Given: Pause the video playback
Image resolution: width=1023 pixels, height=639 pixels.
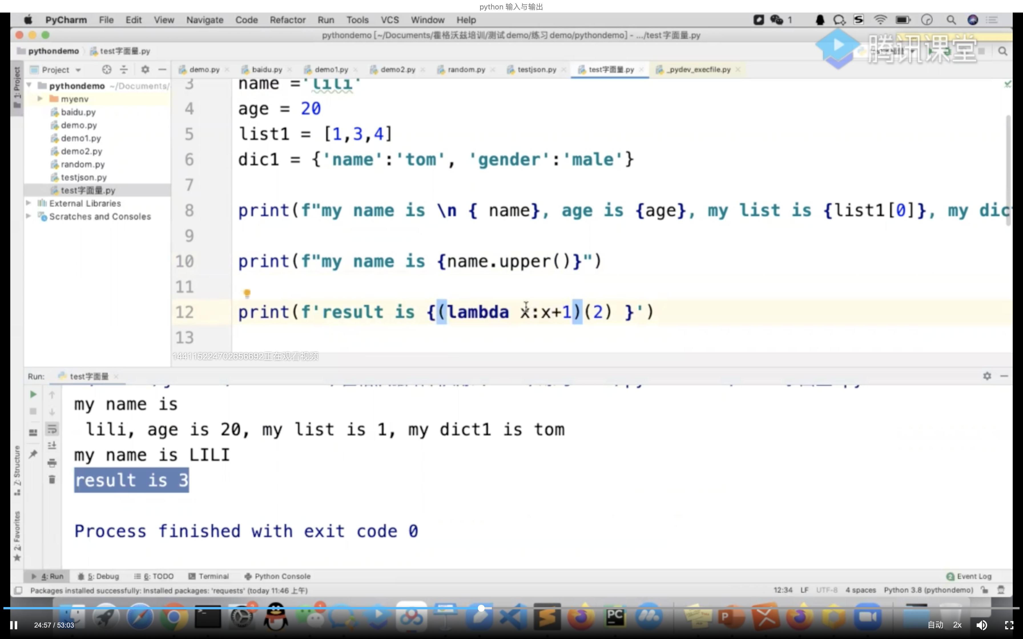Looking at the screenshot, I should pyautogui.click(x=13, y=625).
